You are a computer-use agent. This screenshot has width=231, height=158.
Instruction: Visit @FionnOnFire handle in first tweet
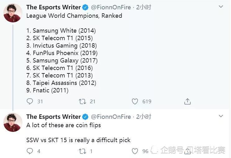111,7
